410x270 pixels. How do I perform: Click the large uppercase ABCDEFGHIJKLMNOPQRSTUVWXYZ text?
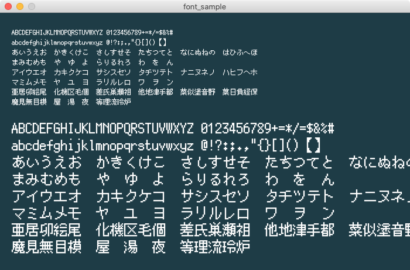(102, 129)
